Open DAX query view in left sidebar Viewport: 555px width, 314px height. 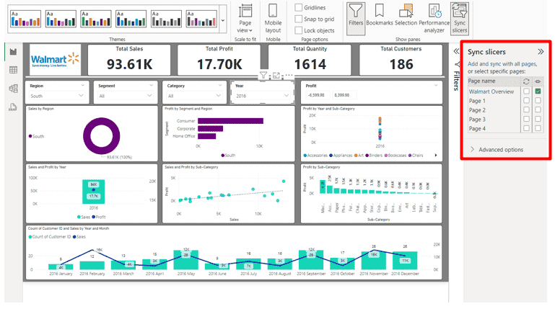[14, 107]
